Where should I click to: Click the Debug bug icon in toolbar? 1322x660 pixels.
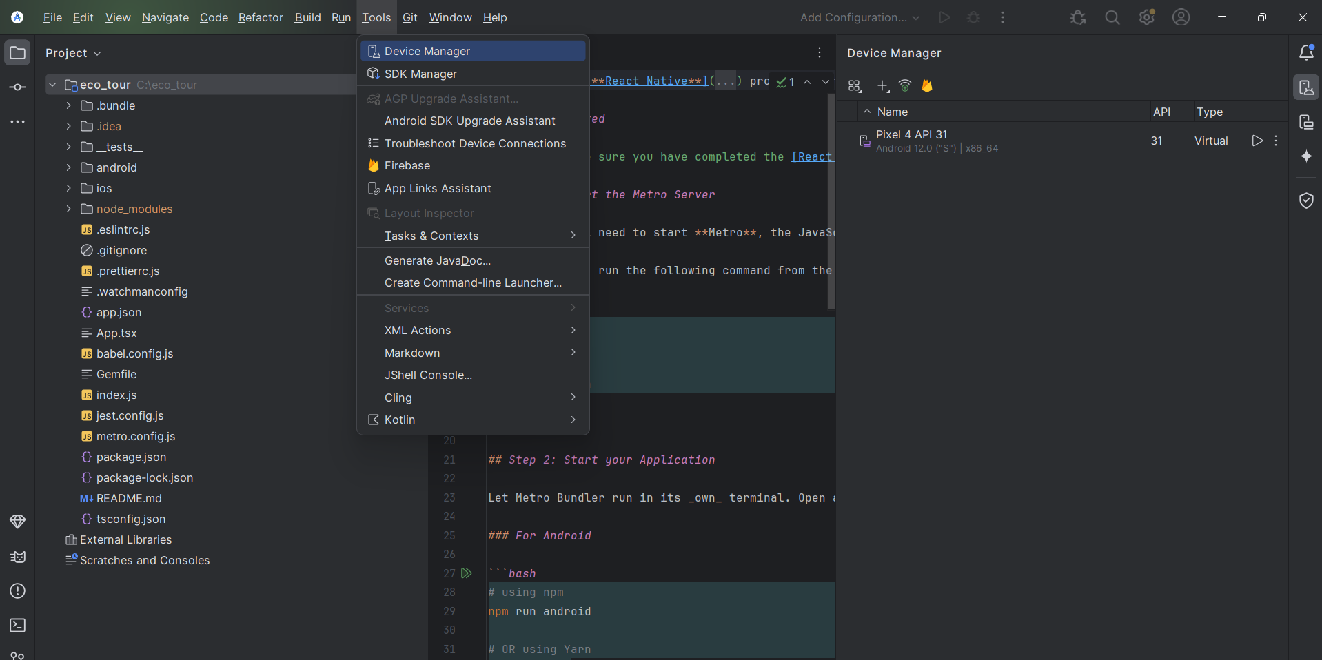[x=973, y=17]
